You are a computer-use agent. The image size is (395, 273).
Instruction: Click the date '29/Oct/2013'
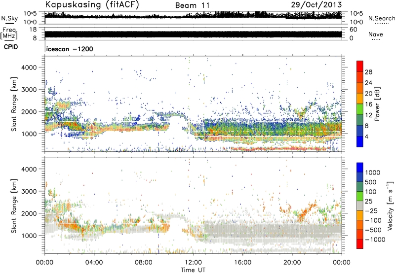316,5
